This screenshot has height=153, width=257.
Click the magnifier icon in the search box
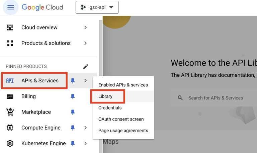point(180,98)
